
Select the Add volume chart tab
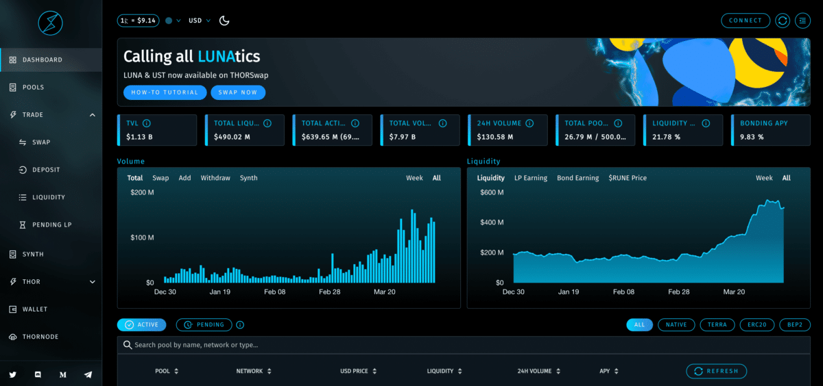tap(184, 178)
